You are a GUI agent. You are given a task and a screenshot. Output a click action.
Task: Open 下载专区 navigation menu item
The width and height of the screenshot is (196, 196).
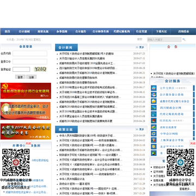(161, 32)
